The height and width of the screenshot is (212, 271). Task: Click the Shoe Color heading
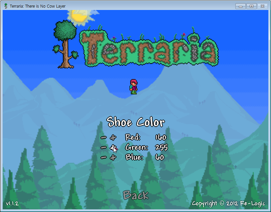click(x=135, y=122)
